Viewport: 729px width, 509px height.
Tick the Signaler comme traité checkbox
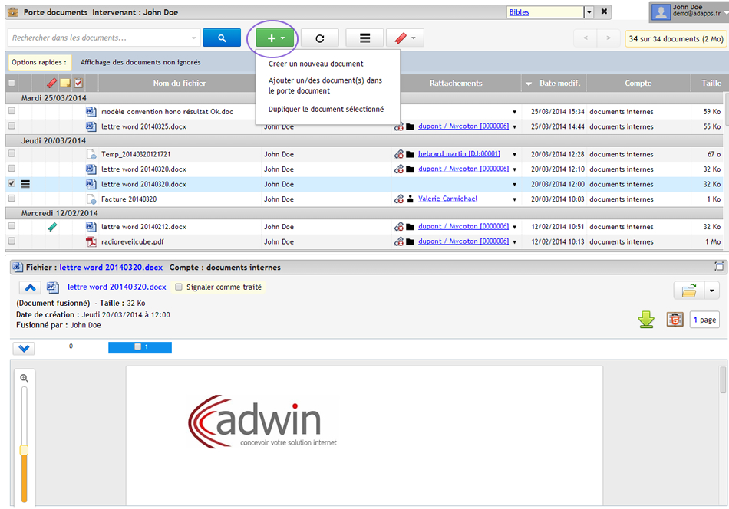coord(179,287)
